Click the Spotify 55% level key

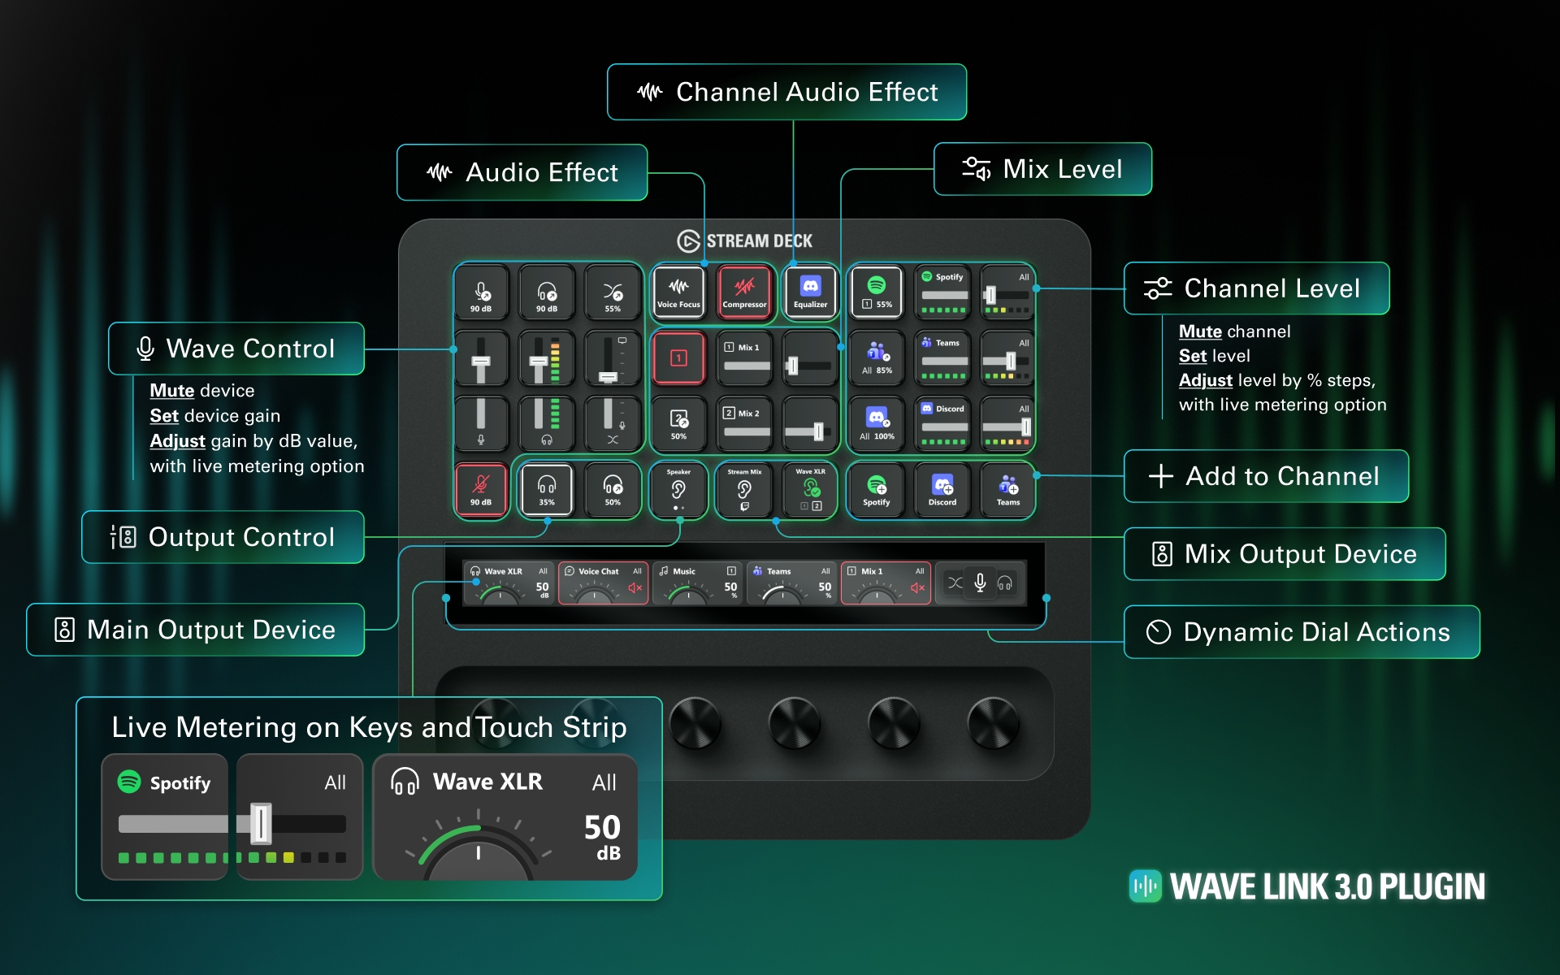(877, 292)
